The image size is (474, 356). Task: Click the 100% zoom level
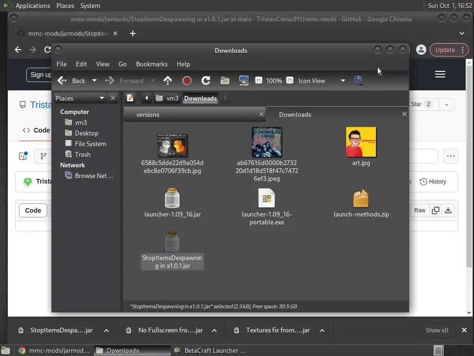274,81
